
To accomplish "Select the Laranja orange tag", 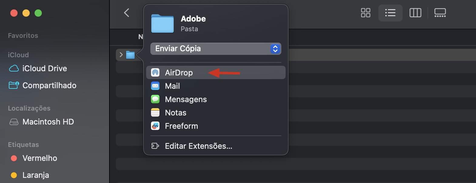I will click(x=36, y=175).
